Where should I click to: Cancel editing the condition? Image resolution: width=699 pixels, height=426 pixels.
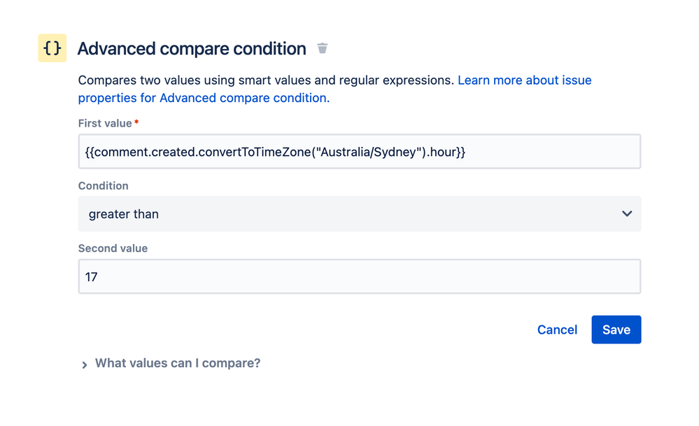[x=557, y=329]
